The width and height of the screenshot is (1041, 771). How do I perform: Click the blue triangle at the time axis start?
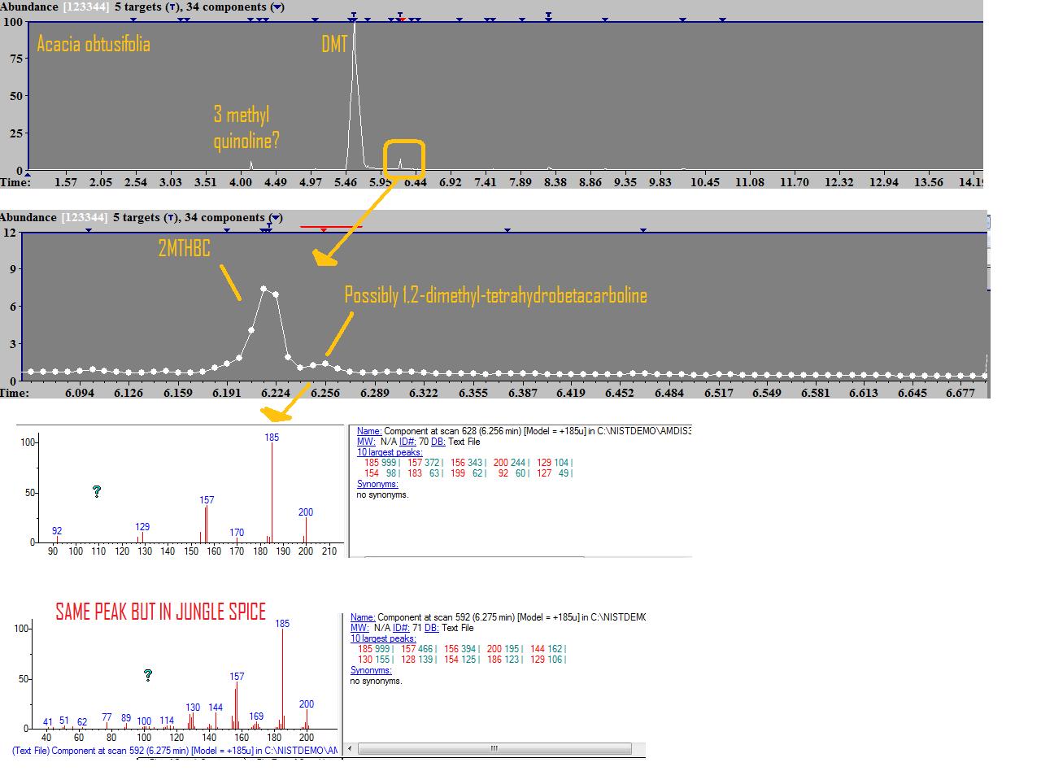click(x=28, y=174)
